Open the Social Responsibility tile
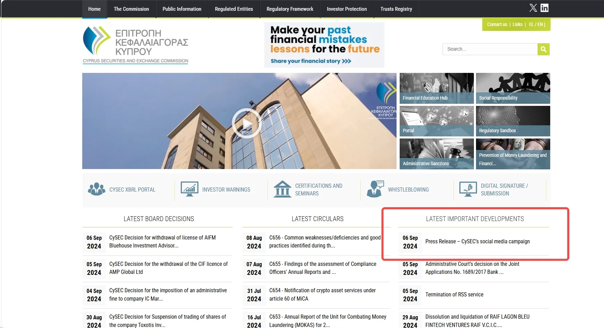Screen dimensions: 604x328 pyautogui.click(x=513, y=88)
